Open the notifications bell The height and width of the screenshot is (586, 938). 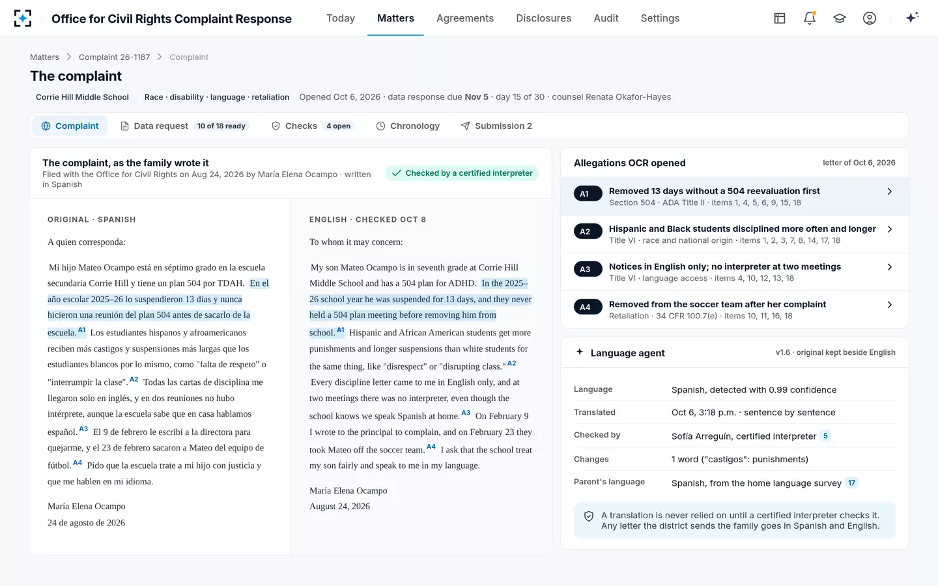(810, 18)
